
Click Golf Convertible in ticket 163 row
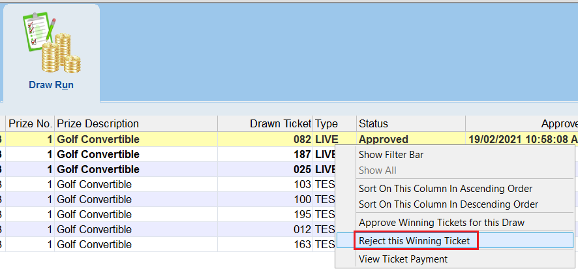point(136,244)
